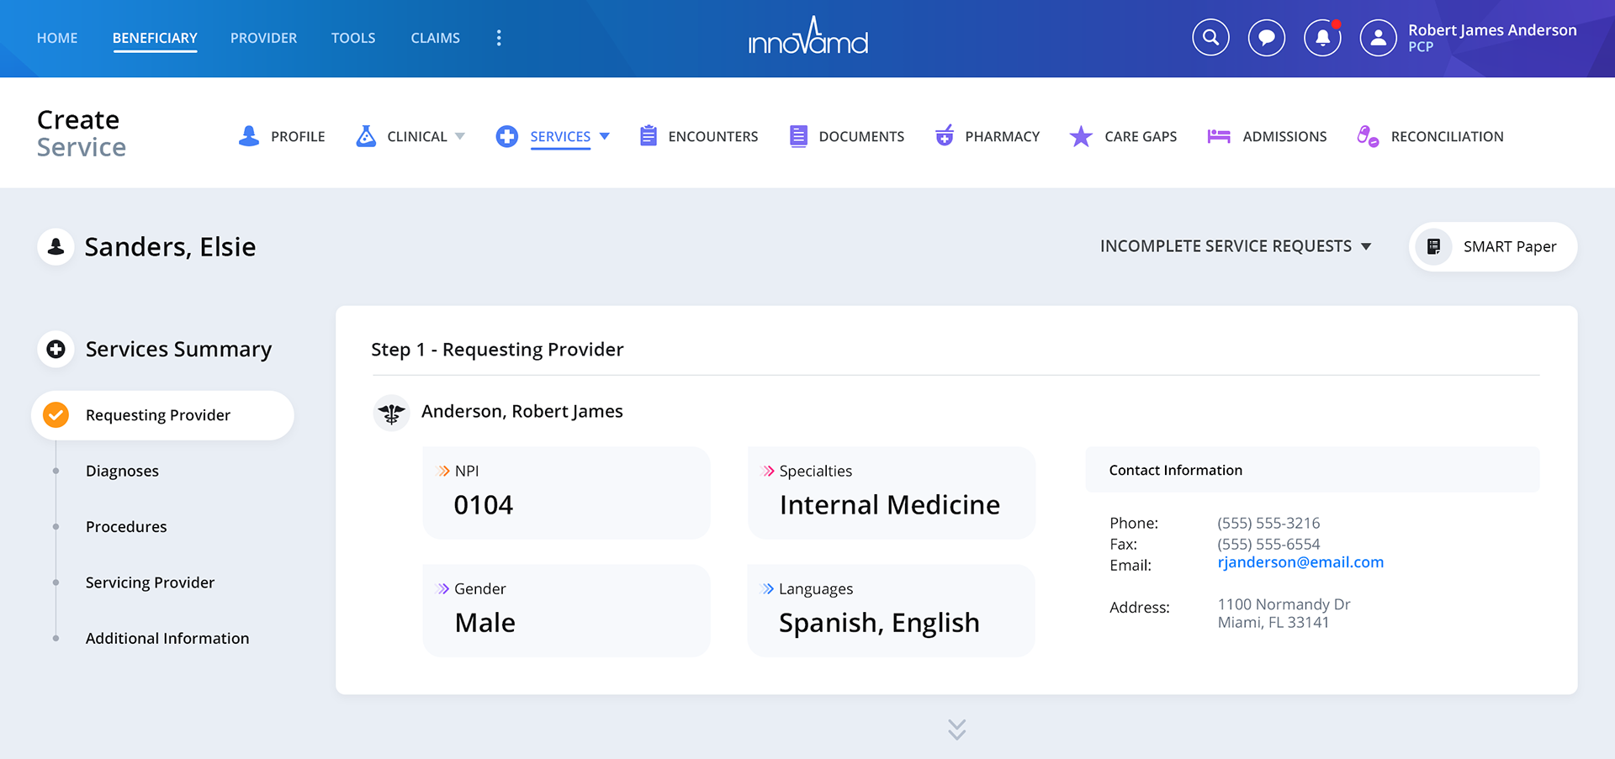Click the fax number (555) 555-6554
Viewport: 1615px width, 759px height.
[1268, 544]
